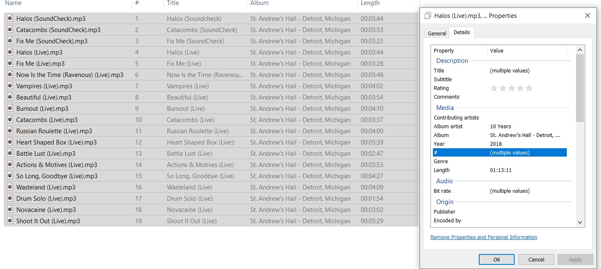Select the Battle Lust (Live).mp3 file icon
The image size is (601, 269).
[10, 153]
